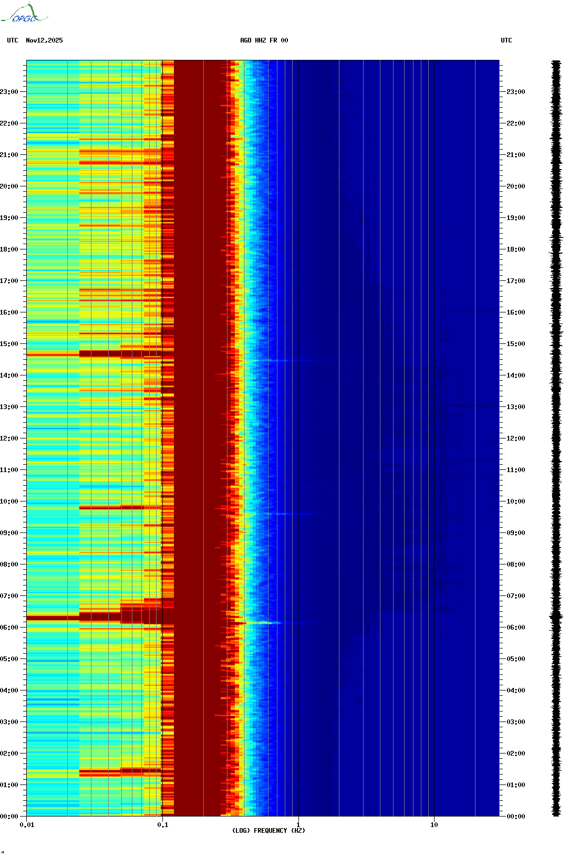The image size is (579, 858).
Task: Click the UTC label beside the date
Action: (13, 40)
